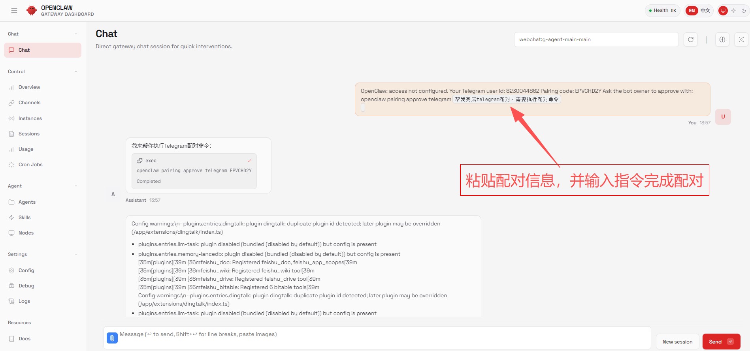Screen dimensions: 750x351
Task: Refresh chat data with the reload icon
Action: point(691,39)
